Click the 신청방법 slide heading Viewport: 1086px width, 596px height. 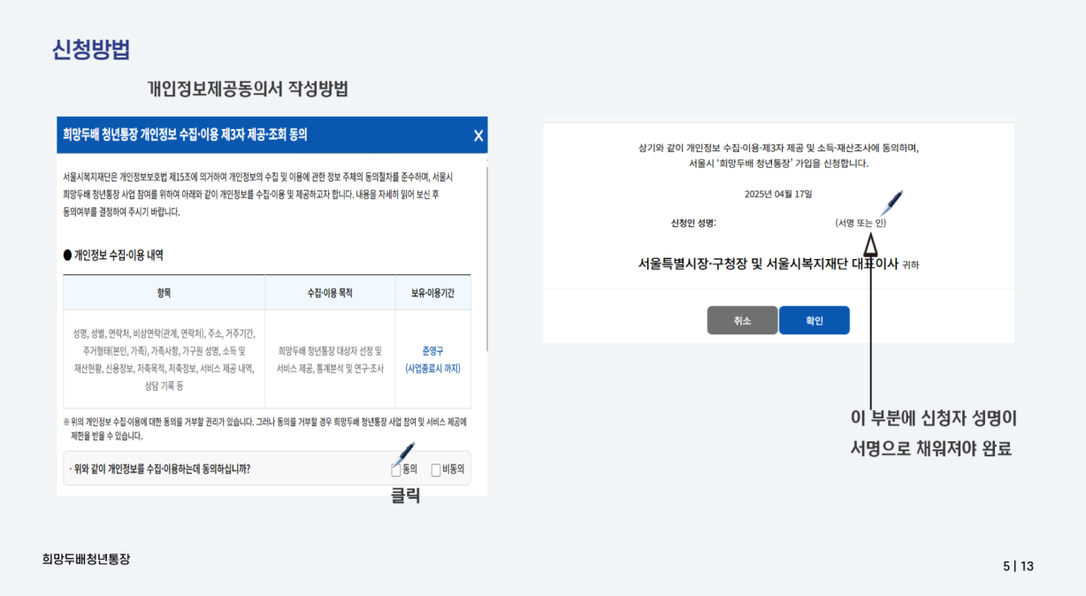(91, 50)
